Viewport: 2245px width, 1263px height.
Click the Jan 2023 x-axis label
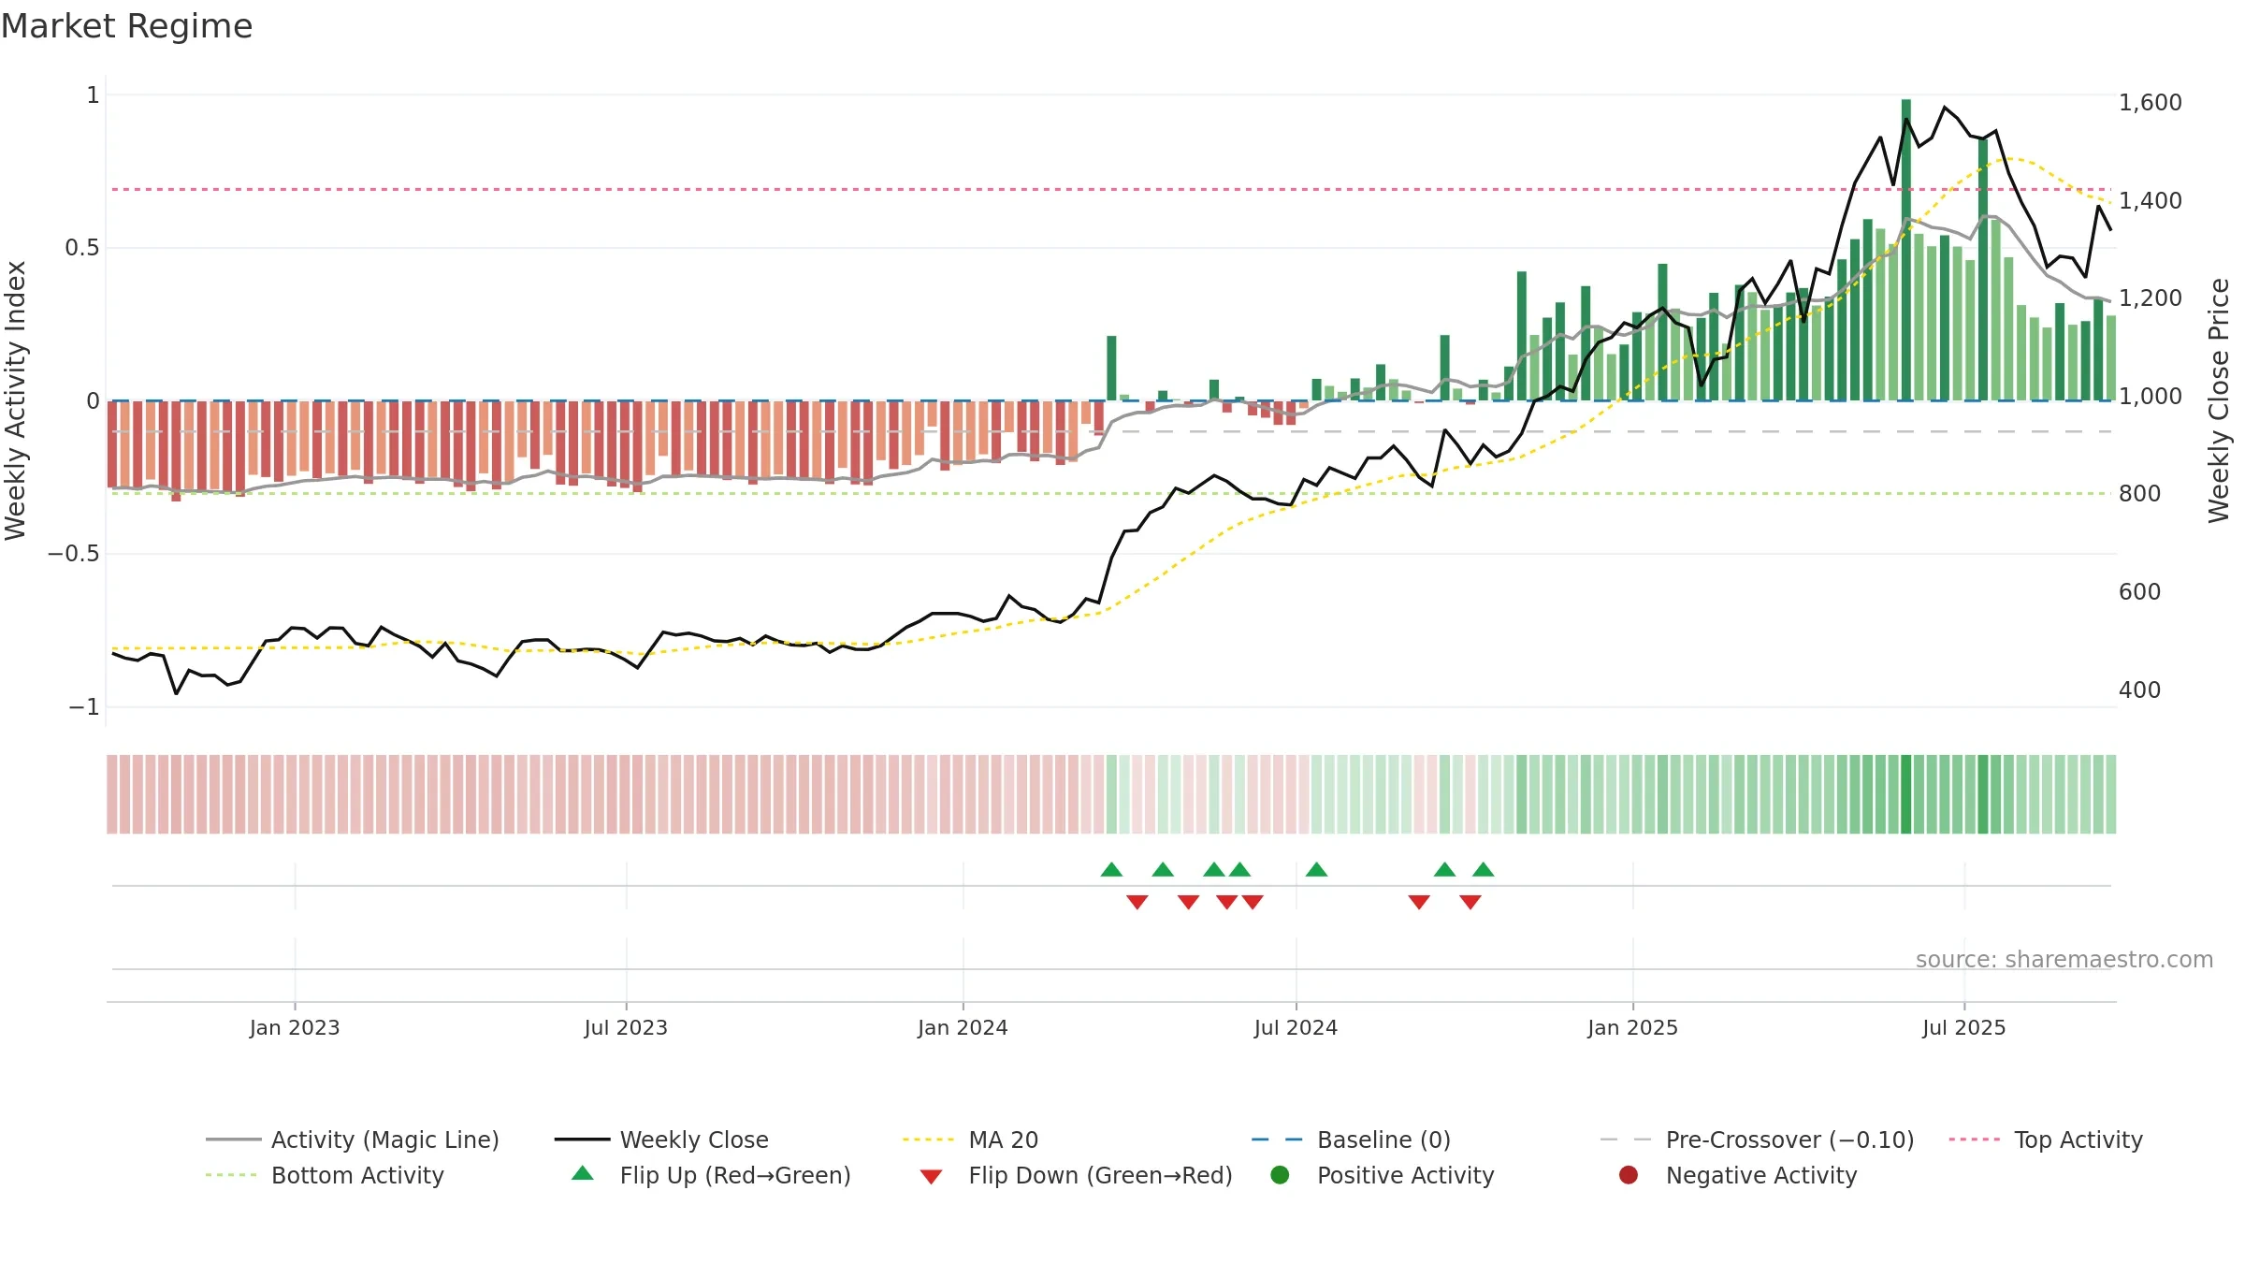pyautogui.click(x=295, y=1027)
